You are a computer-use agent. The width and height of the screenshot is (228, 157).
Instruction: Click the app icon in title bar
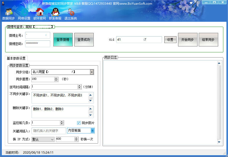3,3
